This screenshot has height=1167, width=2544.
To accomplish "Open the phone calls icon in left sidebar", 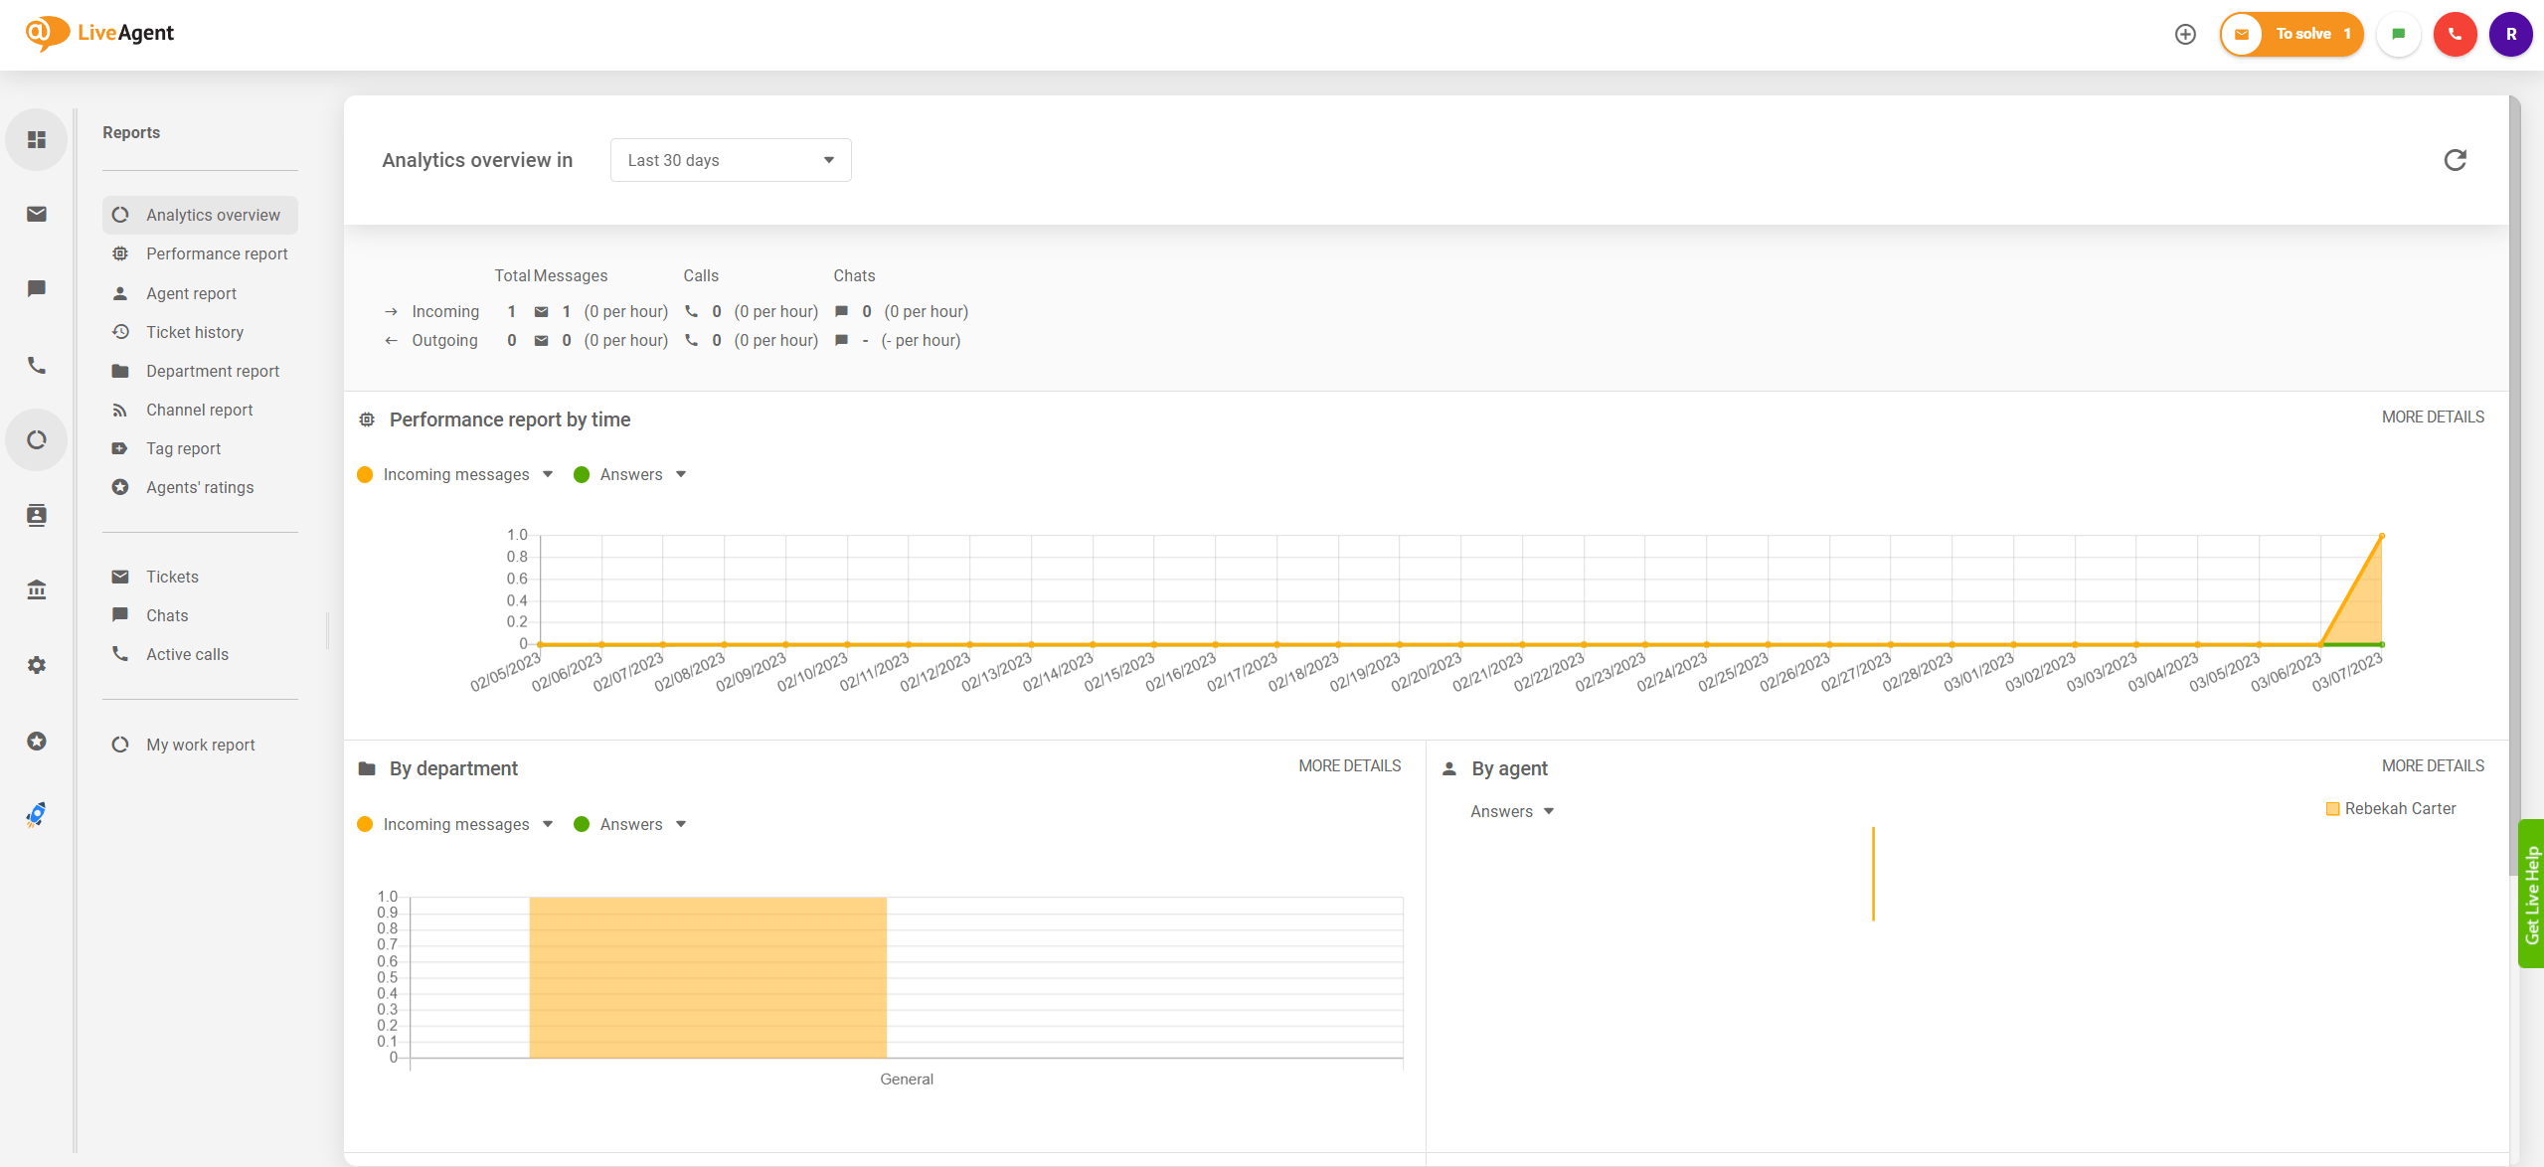I will (x=37, y=365).
